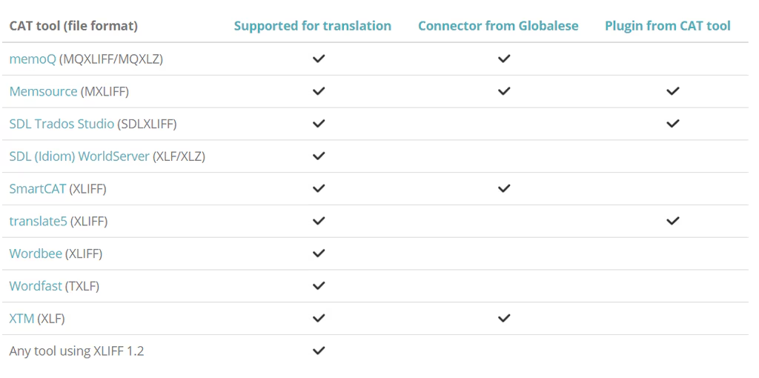
Task: Click Memsource plugin from CAT tool checkmark
Action: [673, 91]
